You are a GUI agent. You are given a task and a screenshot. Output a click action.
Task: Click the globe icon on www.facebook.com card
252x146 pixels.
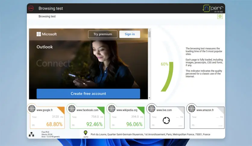point(72,109)
